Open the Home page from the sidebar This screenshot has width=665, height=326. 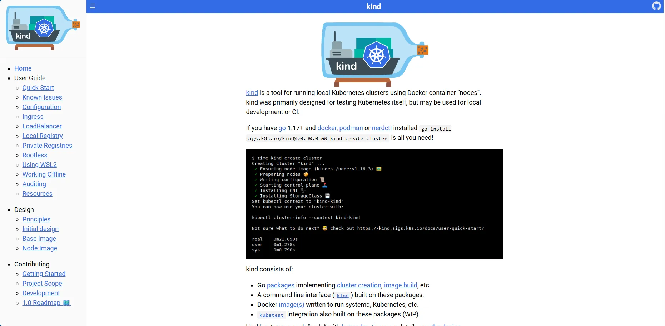tap(23, 68)
